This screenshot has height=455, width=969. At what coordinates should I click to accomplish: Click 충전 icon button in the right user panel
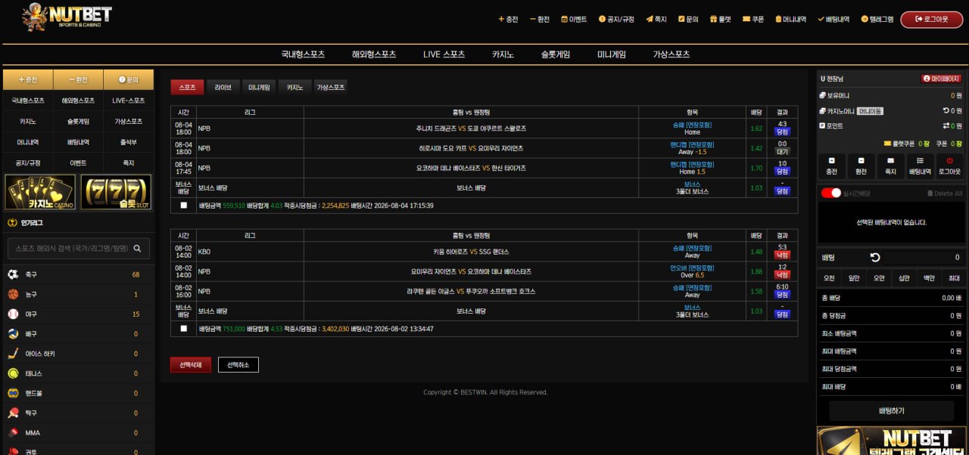(832, 166)
